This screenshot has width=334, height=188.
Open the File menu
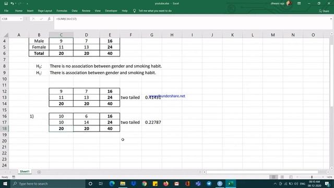click(x=6, y=10)
